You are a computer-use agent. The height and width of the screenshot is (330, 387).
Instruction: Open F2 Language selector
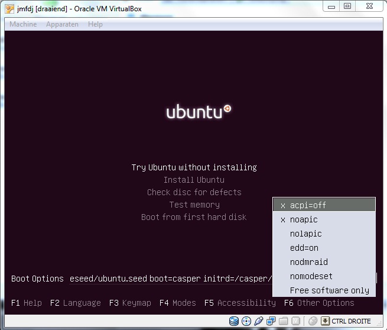click(x=75, y=303)
